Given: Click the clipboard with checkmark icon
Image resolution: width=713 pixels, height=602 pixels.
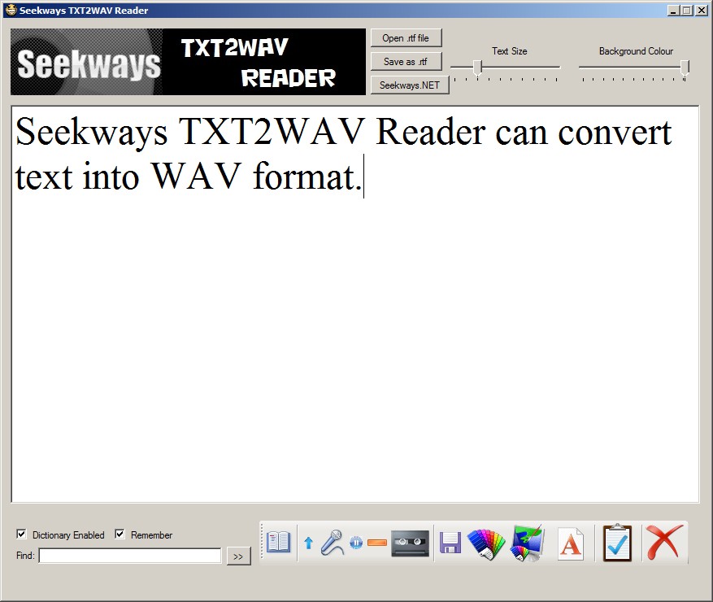Looking at the screenshot, I should 618,543.
